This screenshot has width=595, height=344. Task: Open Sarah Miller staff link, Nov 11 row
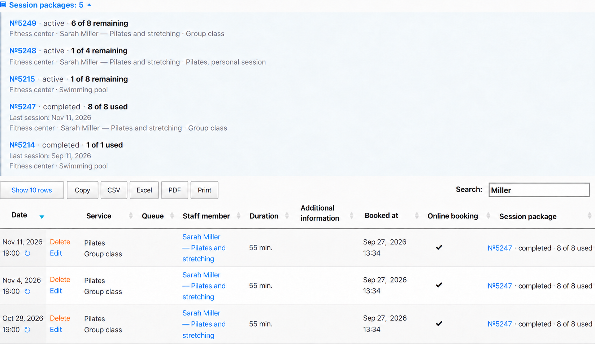[x=204, y=248]
